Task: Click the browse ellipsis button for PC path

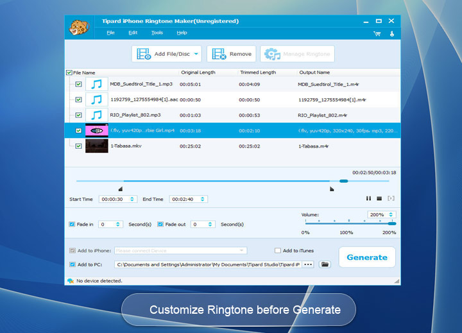Action: [x=308, y=264]
